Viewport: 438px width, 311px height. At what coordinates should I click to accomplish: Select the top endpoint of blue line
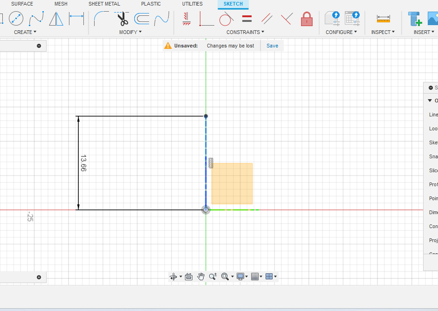[x=206, y=116]
